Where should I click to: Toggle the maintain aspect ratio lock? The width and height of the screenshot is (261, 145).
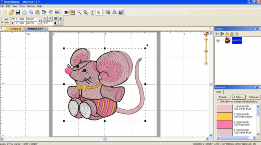click(40, 21)
